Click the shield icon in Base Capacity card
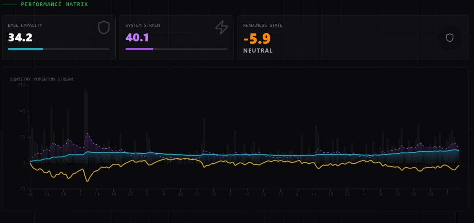Screen dimensions: 474x223 103,28
